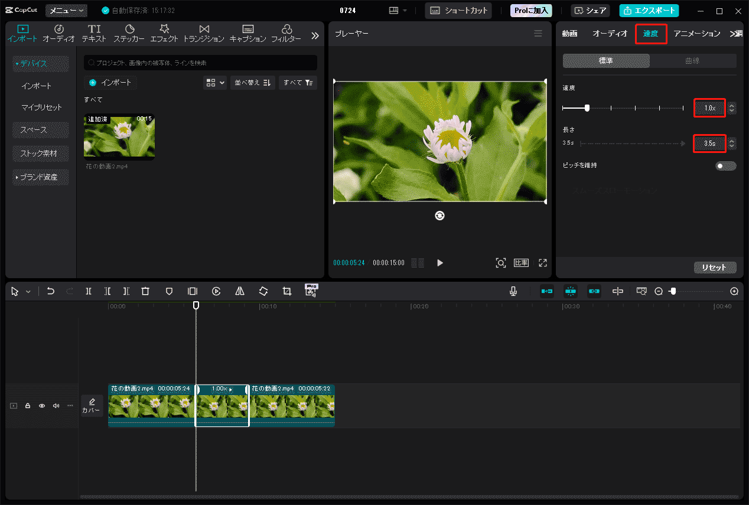
Task: Switch to the オーディオ properties tab
Action: click(x=610, y=34)
